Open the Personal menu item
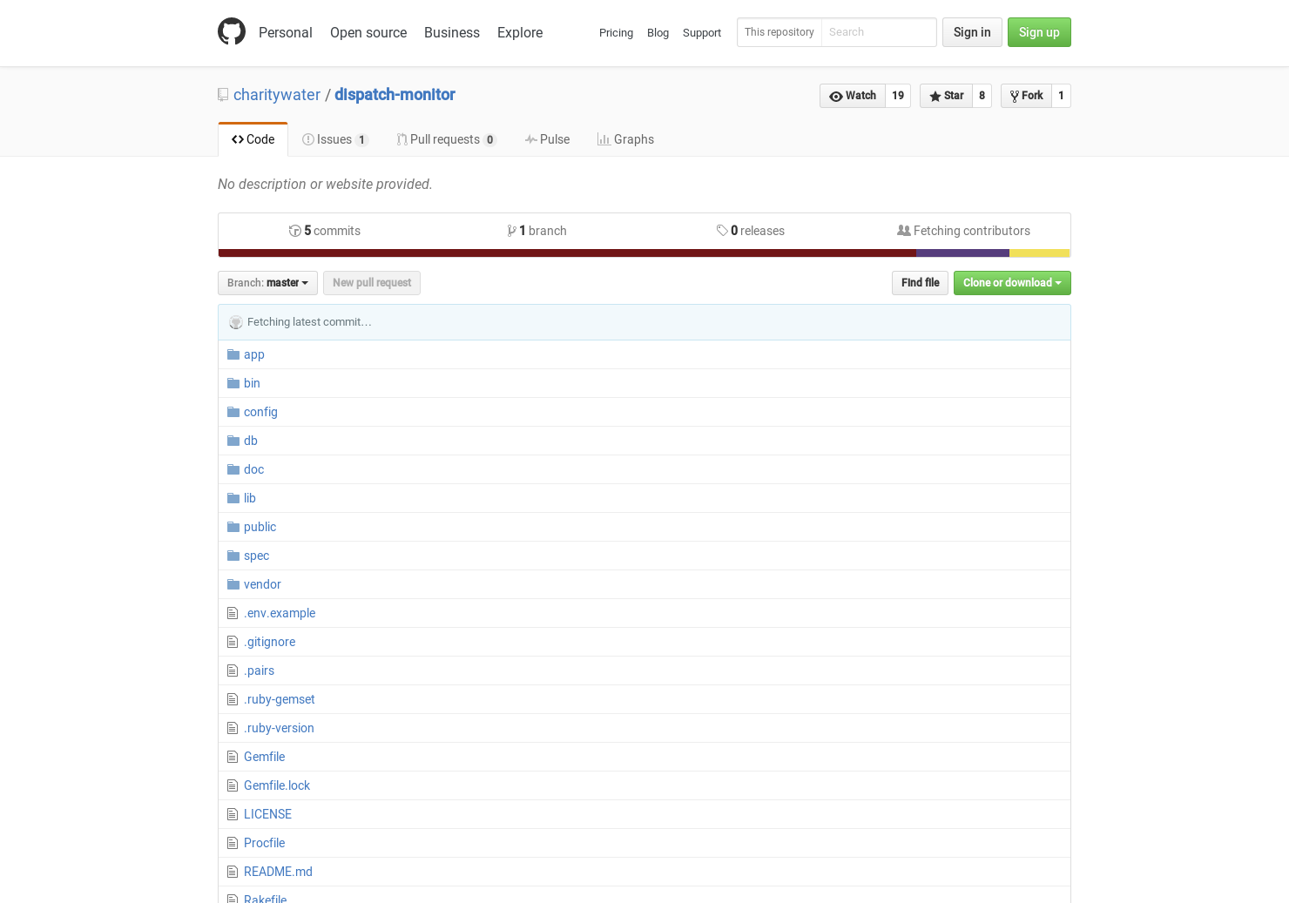1289x903 pixels. [x=285, y=32]
